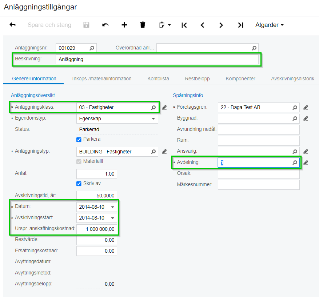This screenshot has width=319, height=297.
Task: Select the Generell information tab
Action: [34, 79]
